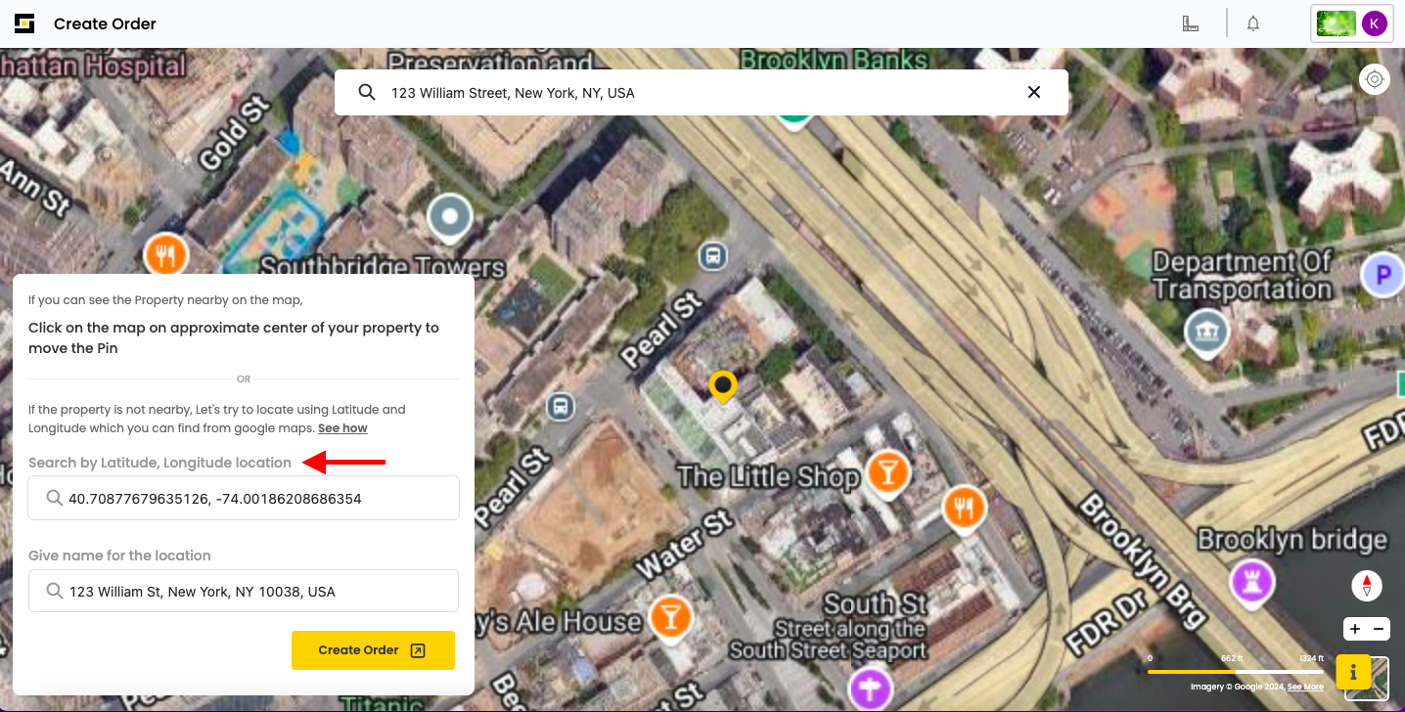Zoom in with the plus button
Viewport: 1405px width, 712px height.
pyautogui.click(x=1354, y=630)
